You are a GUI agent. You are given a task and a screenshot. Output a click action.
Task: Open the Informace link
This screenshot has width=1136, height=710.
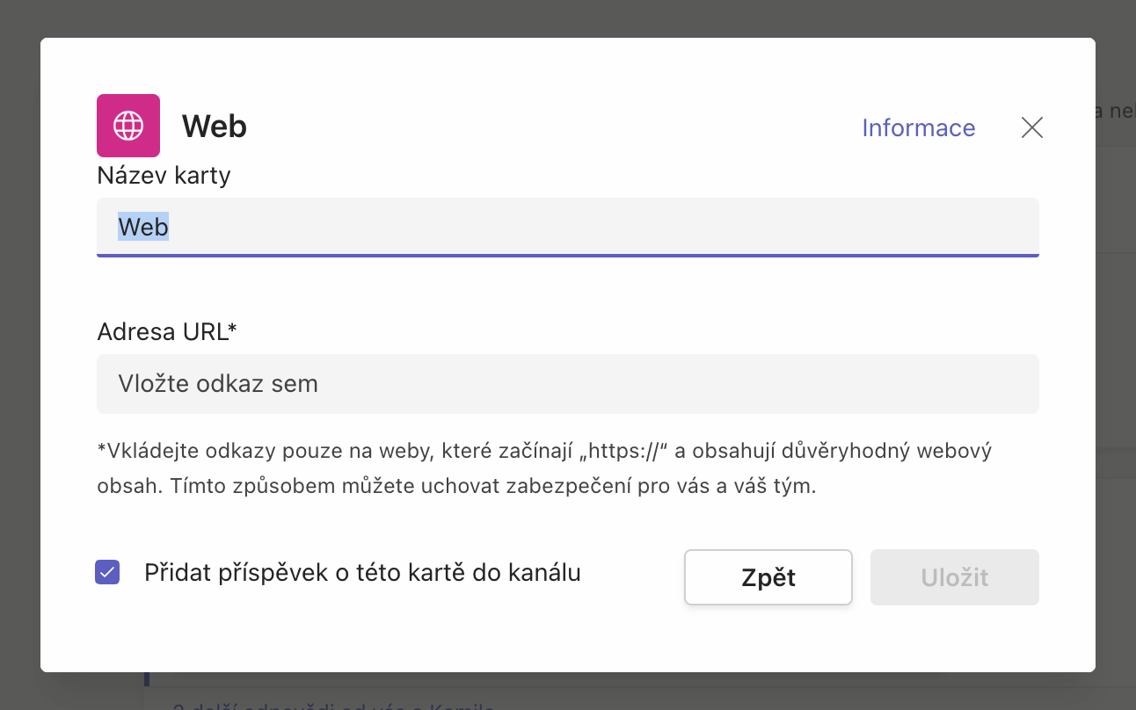[918, 128]
